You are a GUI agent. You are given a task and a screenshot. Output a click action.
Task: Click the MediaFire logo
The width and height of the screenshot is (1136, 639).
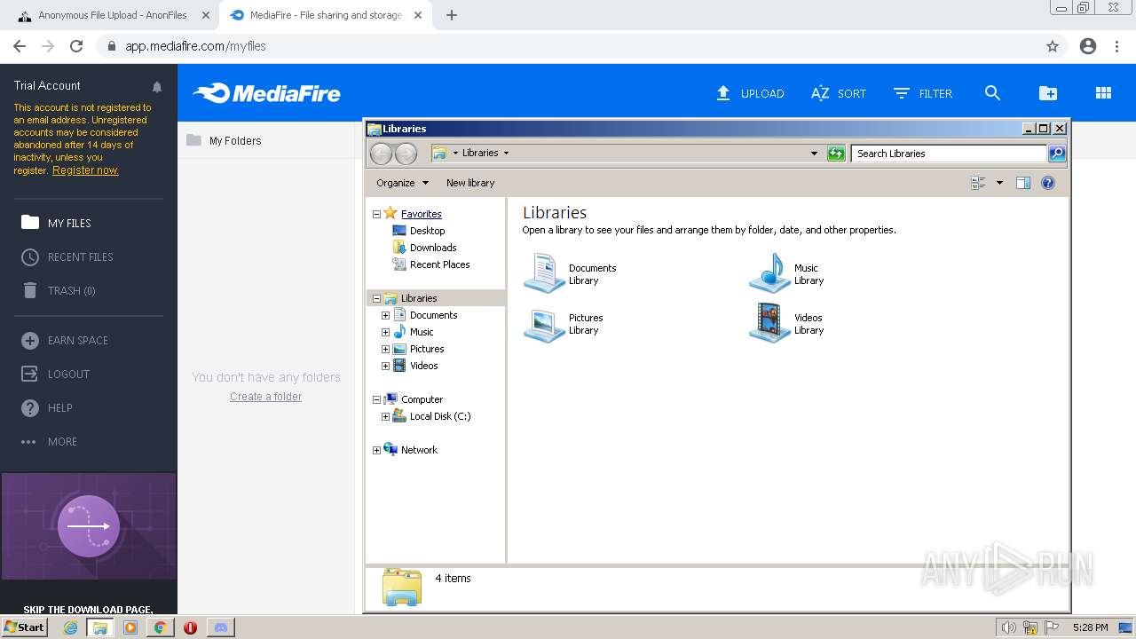pos(267,93)
